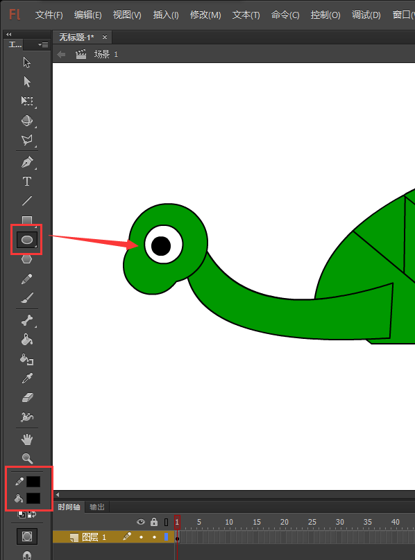Image resolution: width=415 pixels, height=560 pixels.
Task: Hide 图层 1 via its visibility dot
Action: 141,537
